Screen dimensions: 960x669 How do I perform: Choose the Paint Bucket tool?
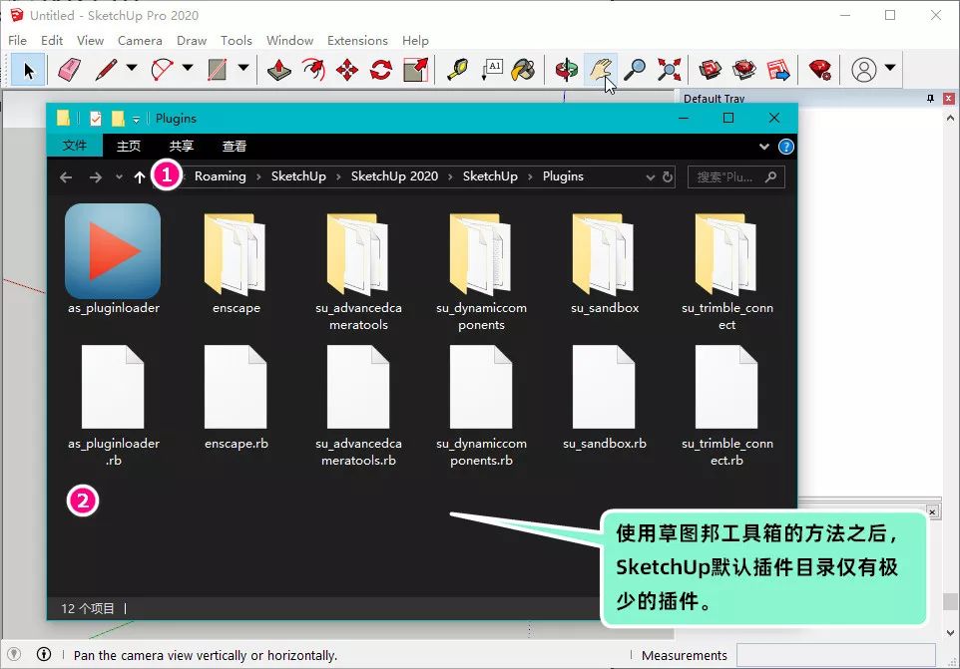pyautogui.click(x=524, y=70)
